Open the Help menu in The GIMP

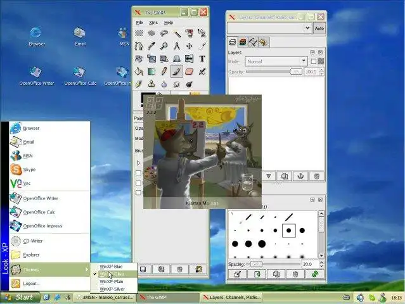[169, 23]
